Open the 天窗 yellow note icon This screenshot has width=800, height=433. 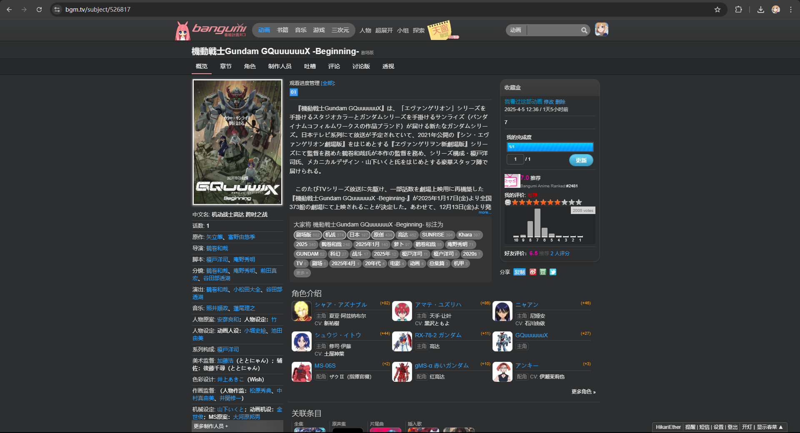[440, 30]
